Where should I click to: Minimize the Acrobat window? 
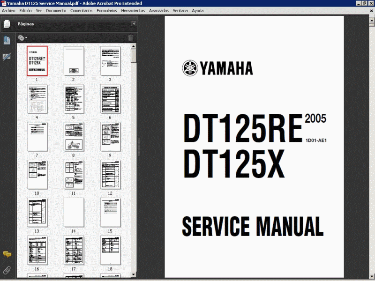(x=359, y=3)
